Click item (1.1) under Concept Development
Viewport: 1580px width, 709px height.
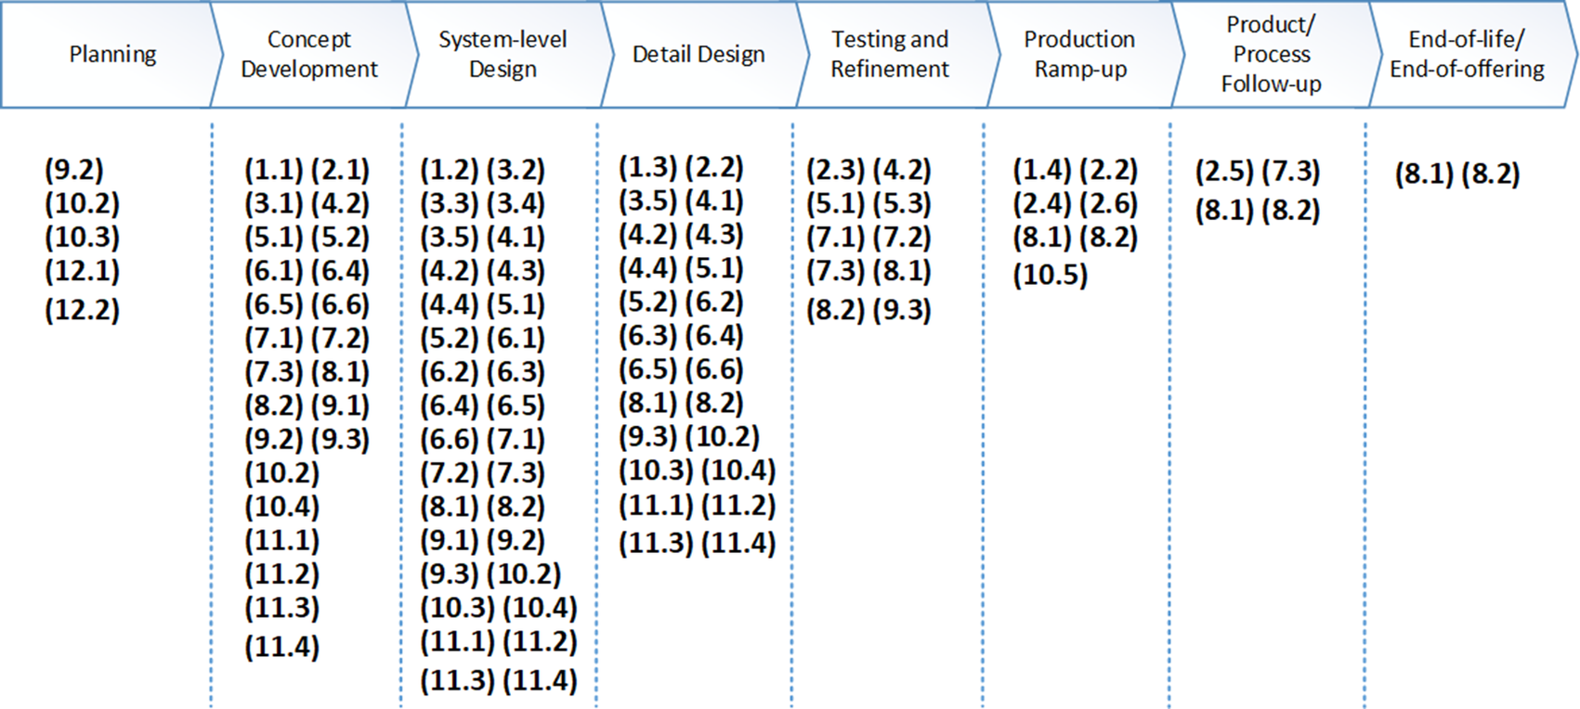click(274, 171)
